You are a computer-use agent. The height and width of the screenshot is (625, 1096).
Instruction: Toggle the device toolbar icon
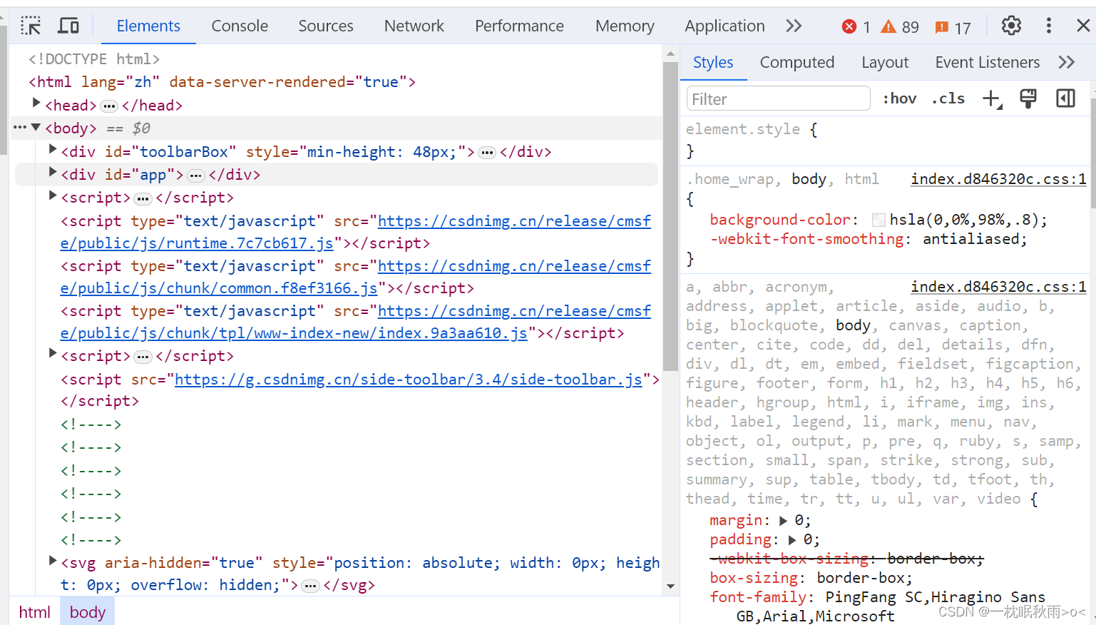68,26
